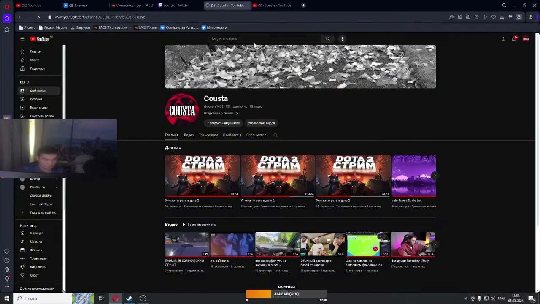Viewport: 540px width, 304px height.
Task: Open Opera sidebar history clock icon
Action: click(x=7, y=261)
